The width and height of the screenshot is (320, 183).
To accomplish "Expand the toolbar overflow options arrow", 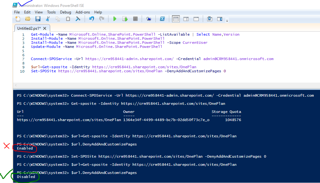I will click(227, 21).
